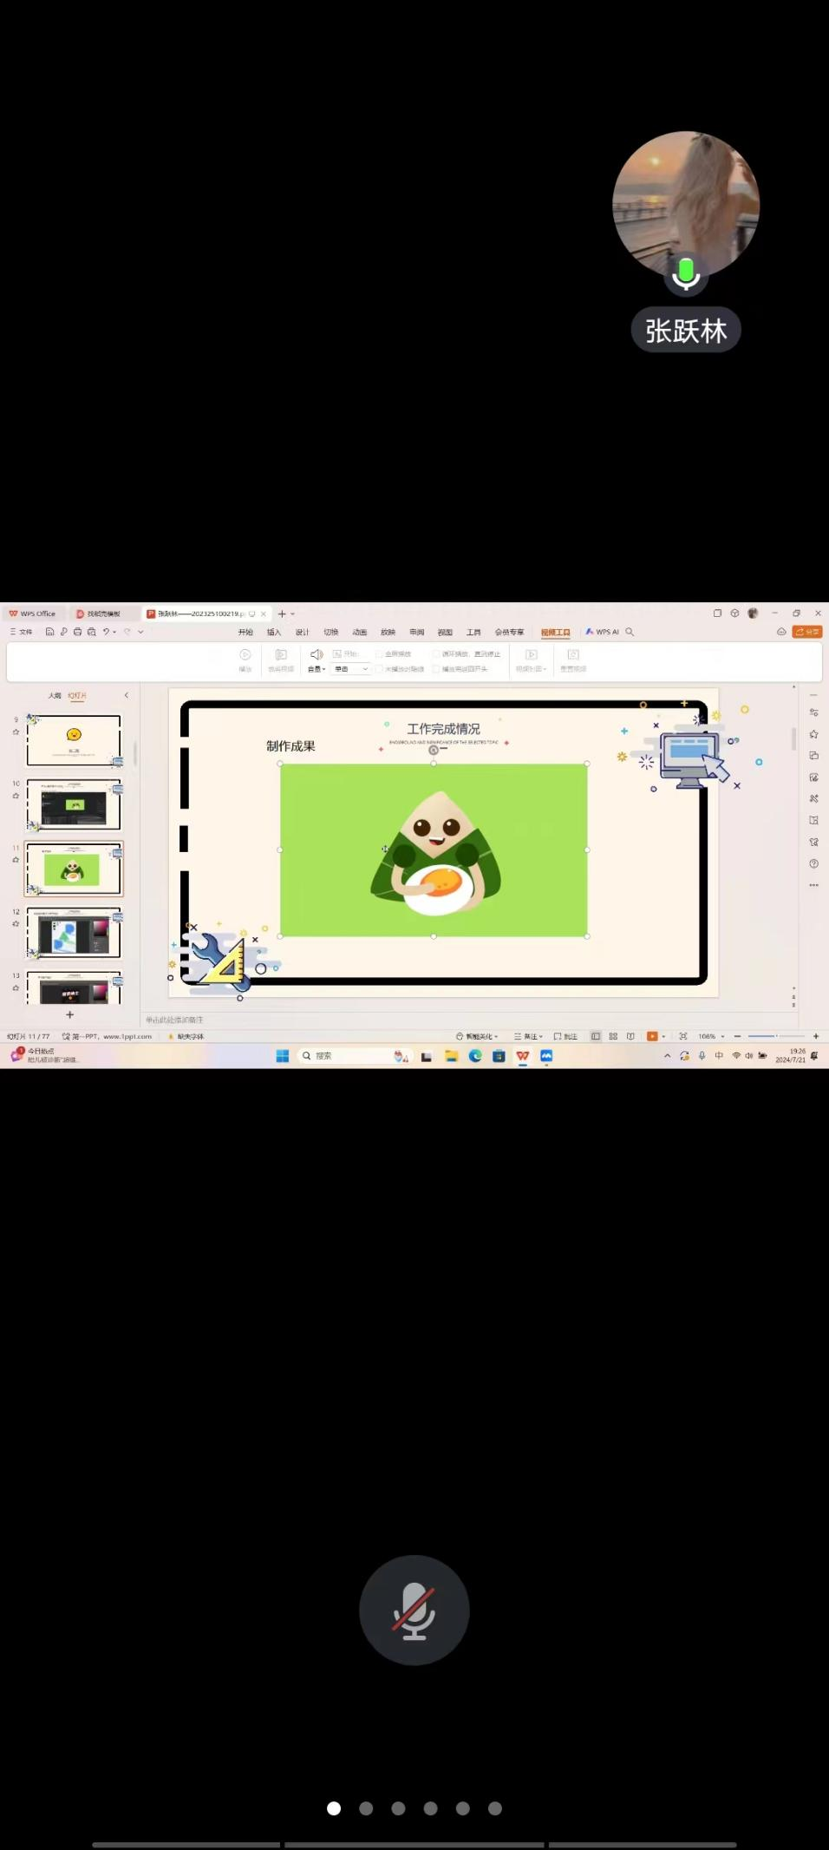Open WPS AI assistant
Viewport: 829px width, 1850px height.
[x=603, y=632]
